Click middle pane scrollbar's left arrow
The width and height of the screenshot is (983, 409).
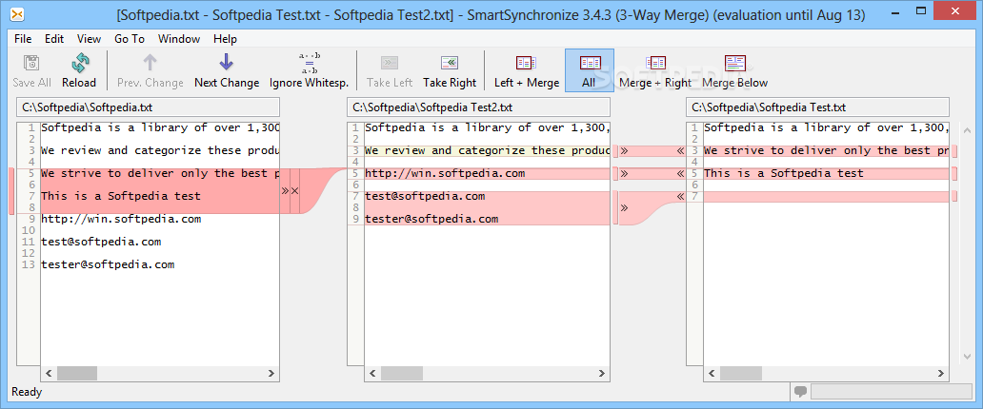pyautogui.click(x=373, y=373)
